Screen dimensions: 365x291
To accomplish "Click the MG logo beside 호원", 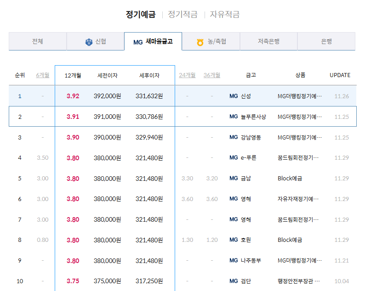I will pos(234,240).
